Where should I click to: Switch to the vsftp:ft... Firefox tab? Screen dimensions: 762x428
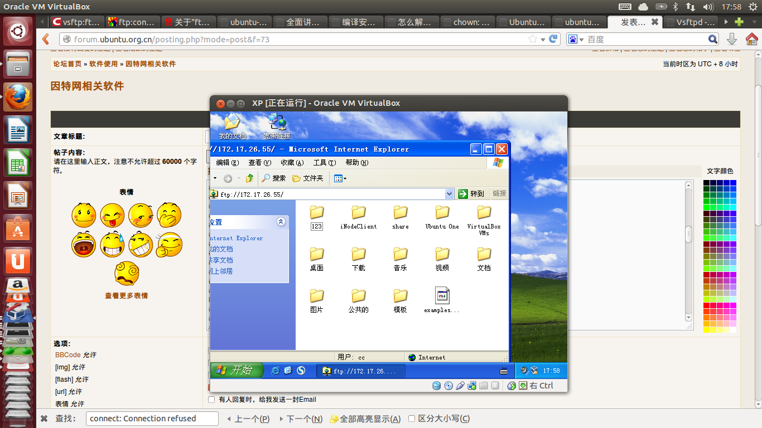(76, 22)
